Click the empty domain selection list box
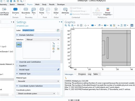Image resolution: width=135 pixels, height=101 pixels. tap(37, 50)
